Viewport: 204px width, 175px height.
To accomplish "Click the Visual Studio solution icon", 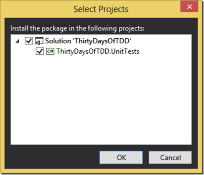I will point(39,41).
